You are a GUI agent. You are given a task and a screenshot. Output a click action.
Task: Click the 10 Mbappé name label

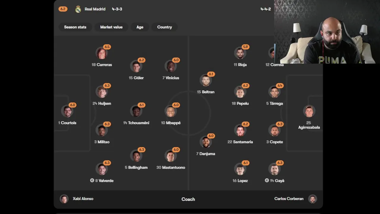click(x=171, y=123)
